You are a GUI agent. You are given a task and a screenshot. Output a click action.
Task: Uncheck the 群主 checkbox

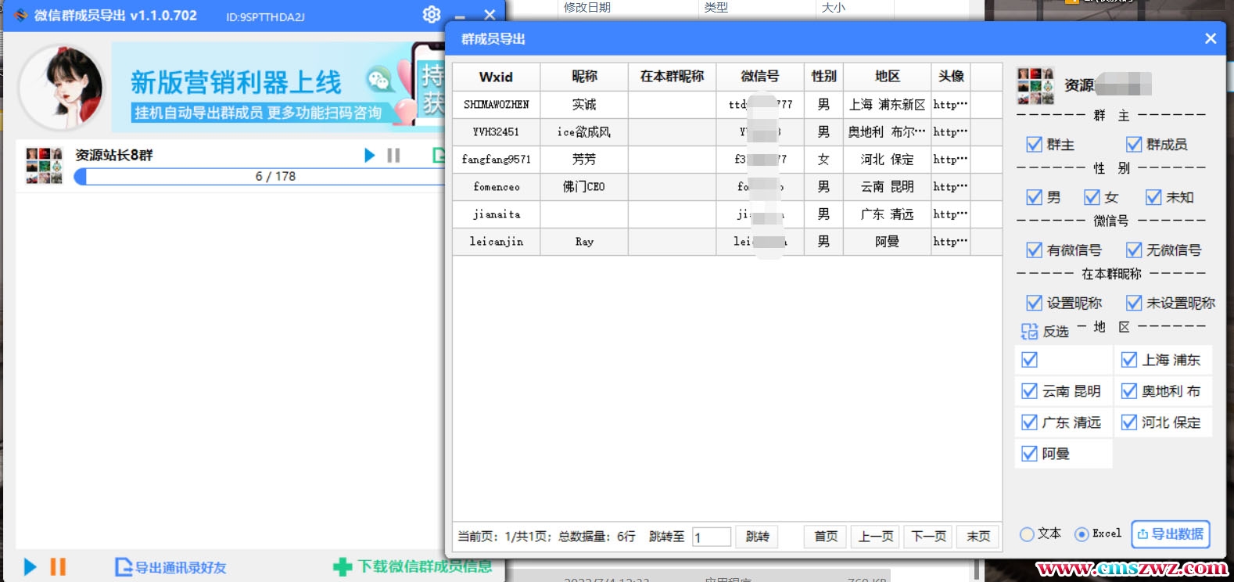1034,145
